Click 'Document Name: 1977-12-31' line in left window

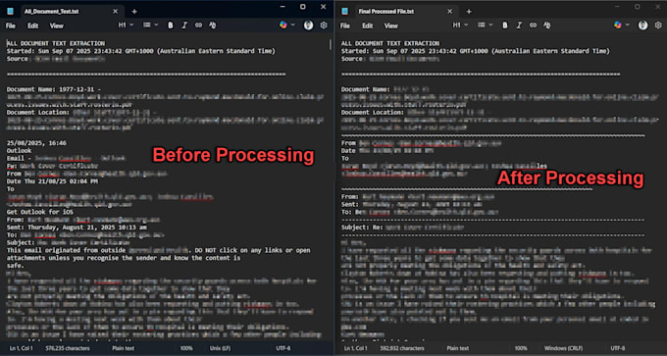pos(54,89)
